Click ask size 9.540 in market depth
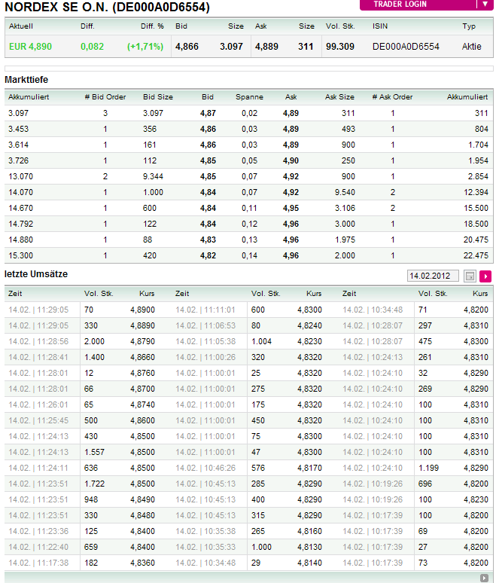Viewport: 496px width, 583px height. tap(345, 193)
